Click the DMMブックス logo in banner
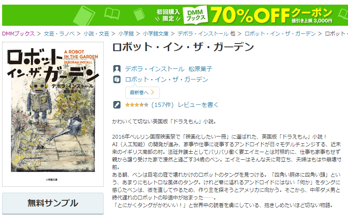The image size is (348, 221). (x=195, y=15)
